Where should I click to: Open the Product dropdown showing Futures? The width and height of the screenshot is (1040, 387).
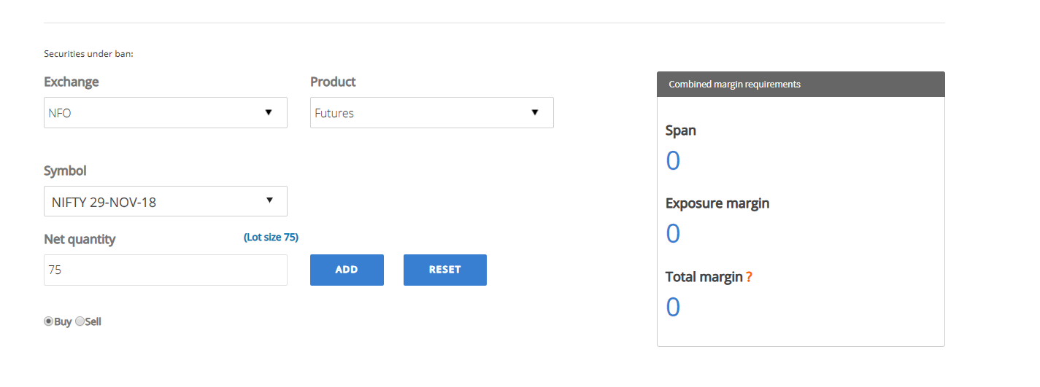point(432,113)
